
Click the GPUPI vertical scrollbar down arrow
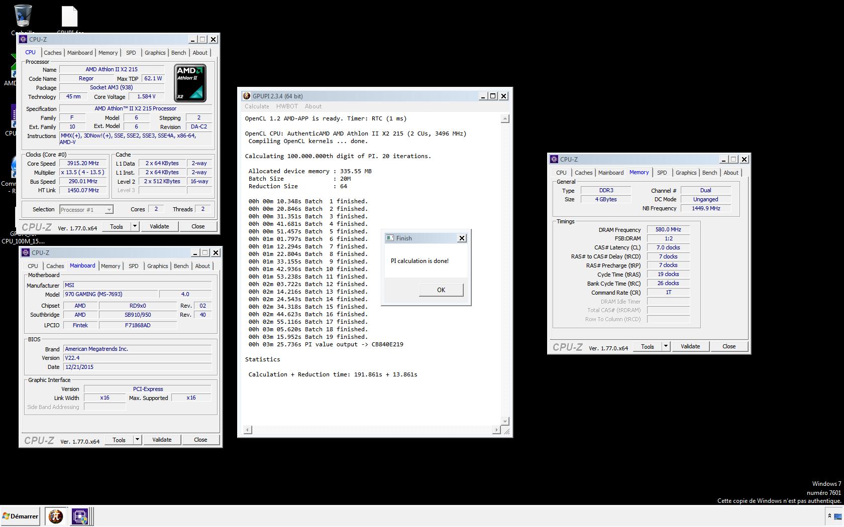click(505, 421)
